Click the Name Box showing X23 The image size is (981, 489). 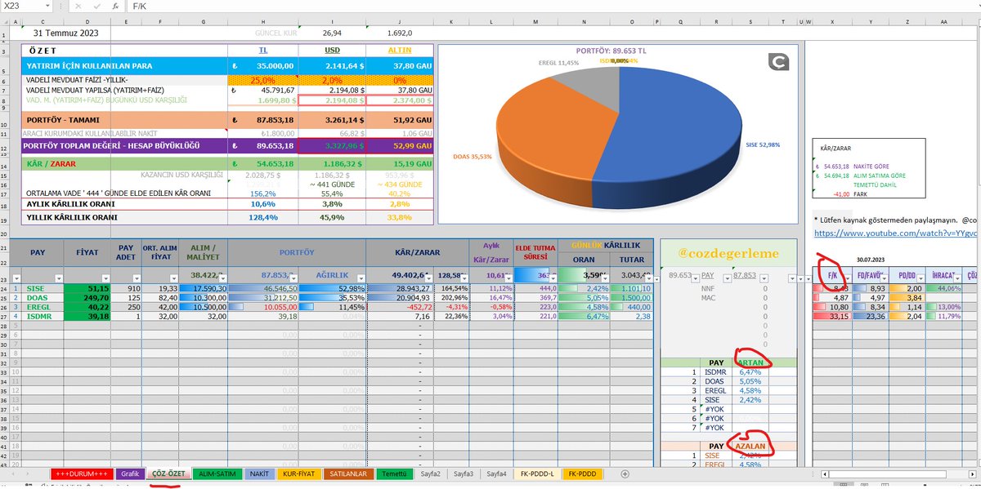pyautogui.click(x=23, y=7)
